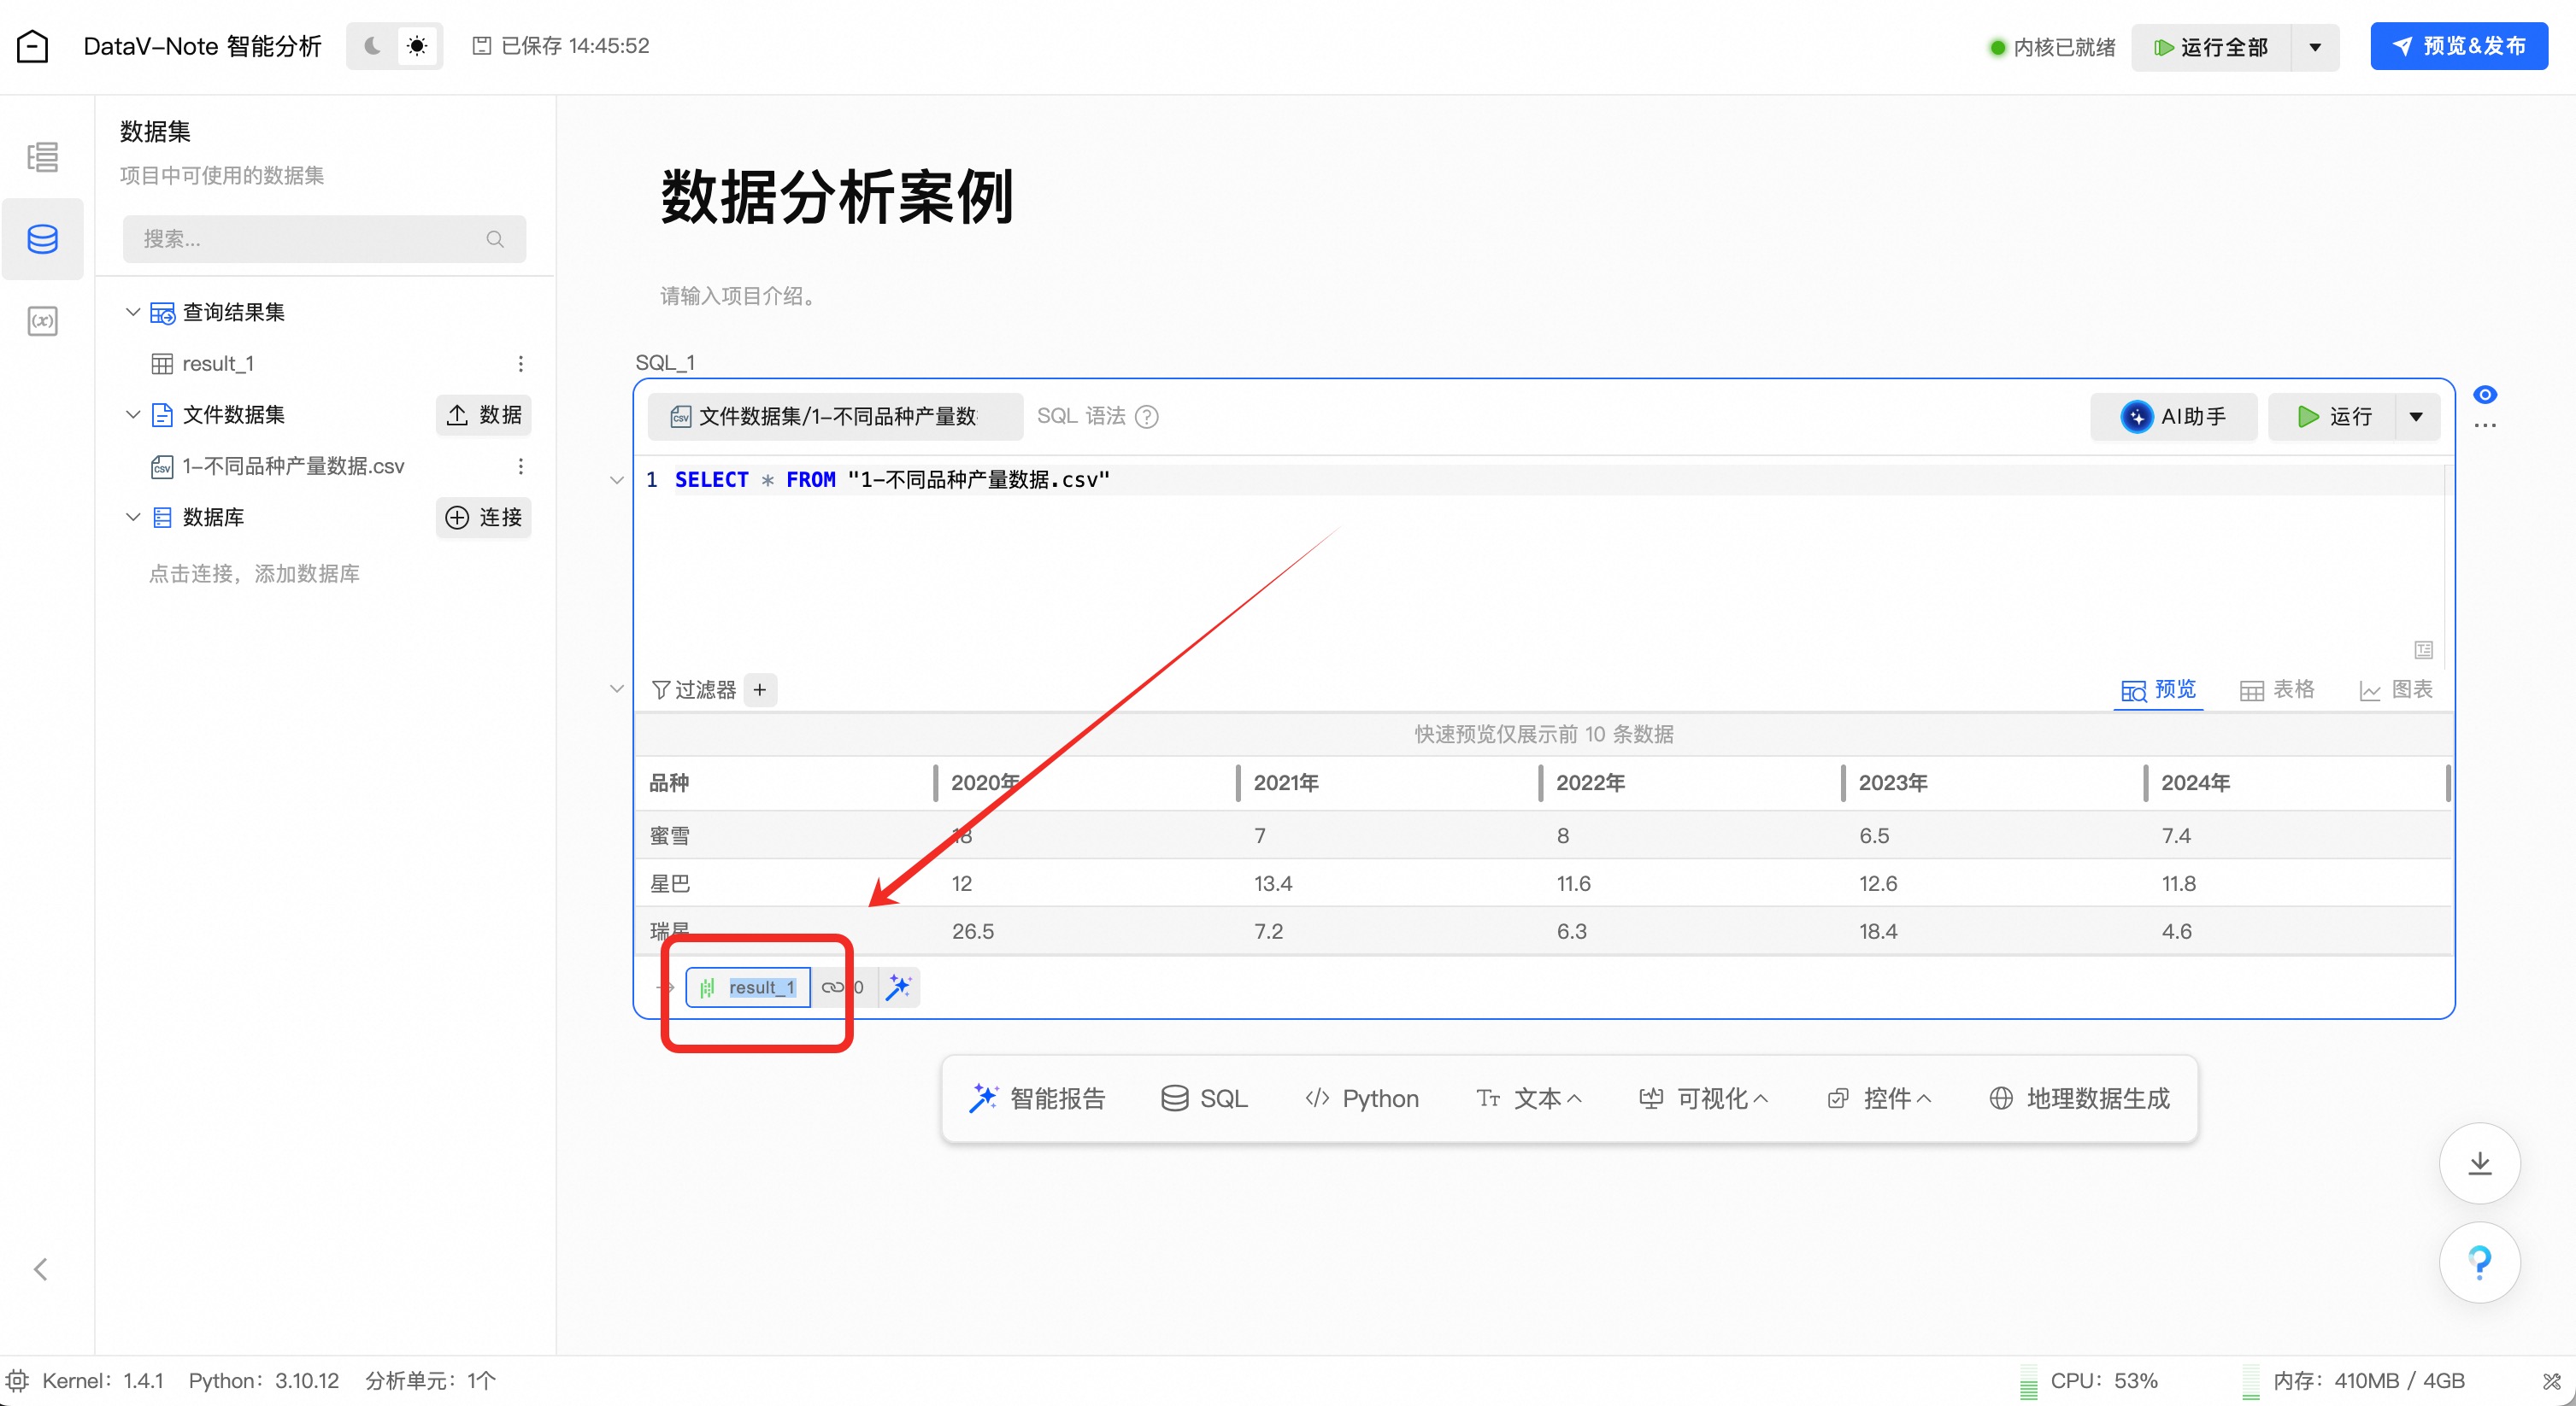Collapse the 查询结果集 tree section
2576x1406 pixels.
[133, 312]
